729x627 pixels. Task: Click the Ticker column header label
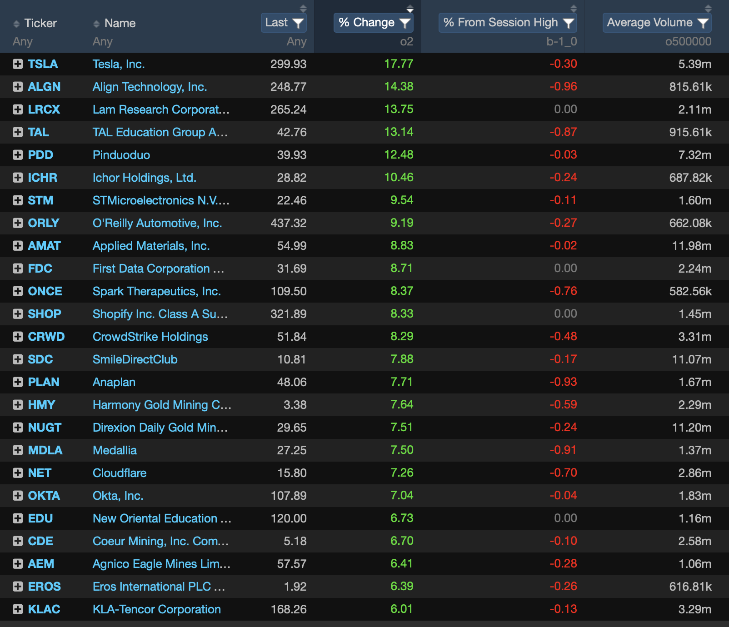[x=40, y=23]
